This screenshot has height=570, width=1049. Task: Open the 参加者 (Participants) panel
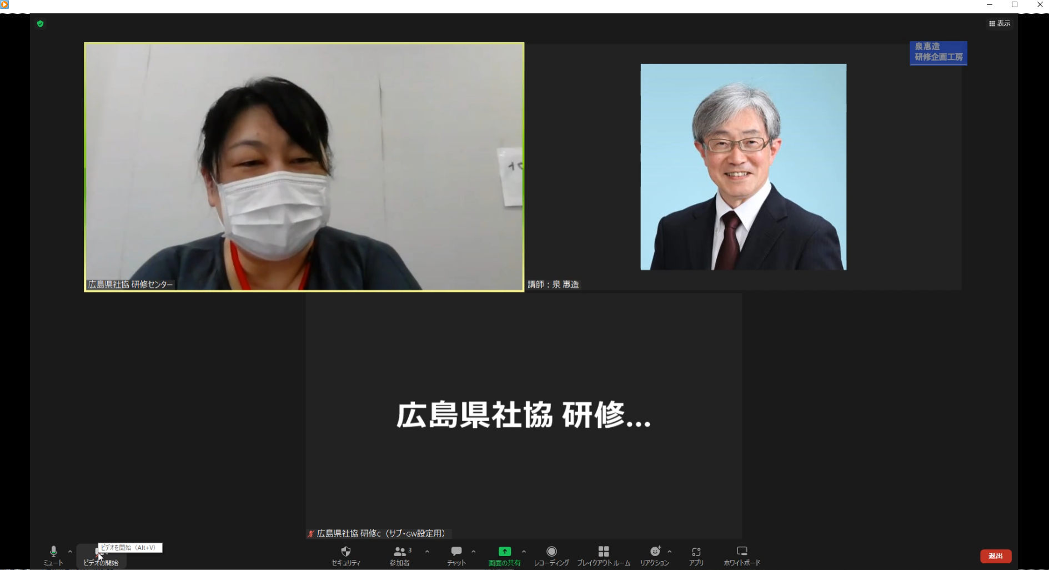click(x=400, y=556)
